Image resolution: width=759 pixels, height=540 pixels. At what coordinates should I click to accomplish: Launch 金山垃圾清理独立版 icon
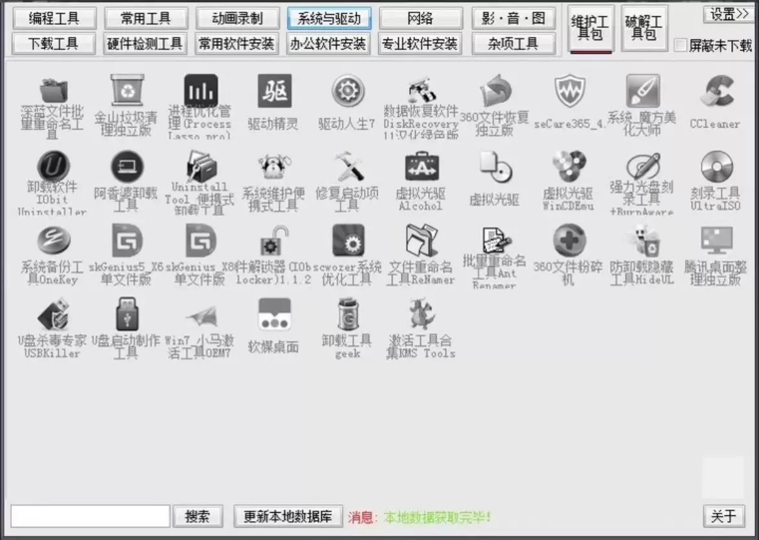pos(126,92)
